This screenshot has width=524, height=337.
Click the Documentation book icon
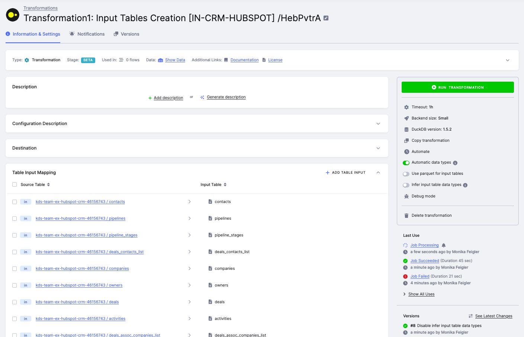click(226, 60)
